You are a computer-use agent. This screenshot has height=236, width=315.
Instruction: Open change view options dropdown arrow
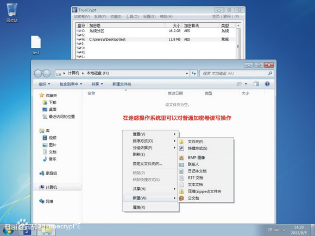(x=246, y=84)
